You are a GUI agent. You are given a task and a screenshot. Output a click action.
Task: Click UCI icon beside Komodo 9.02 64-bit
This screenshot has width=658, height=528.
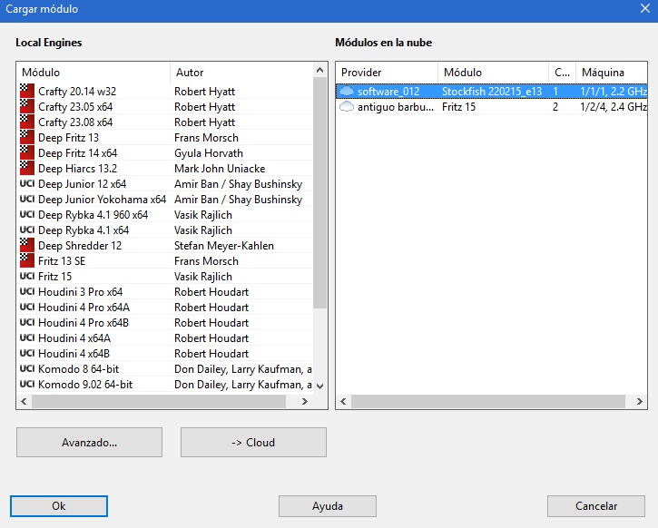click(27, 384)
